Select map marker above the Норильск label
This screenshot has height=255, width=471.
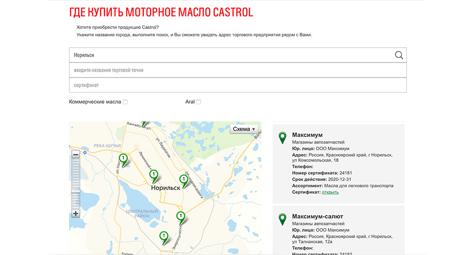154,177
